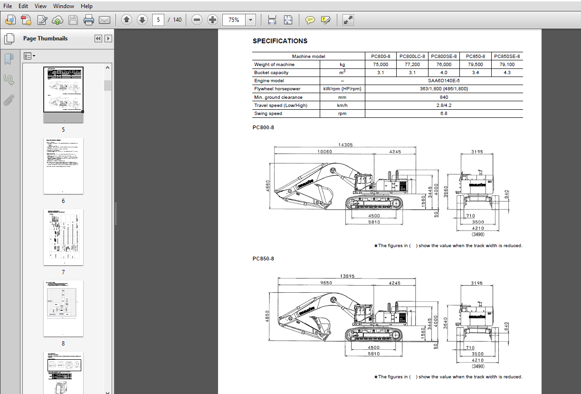Zoom in with the plus button

(x=213, y=20)
